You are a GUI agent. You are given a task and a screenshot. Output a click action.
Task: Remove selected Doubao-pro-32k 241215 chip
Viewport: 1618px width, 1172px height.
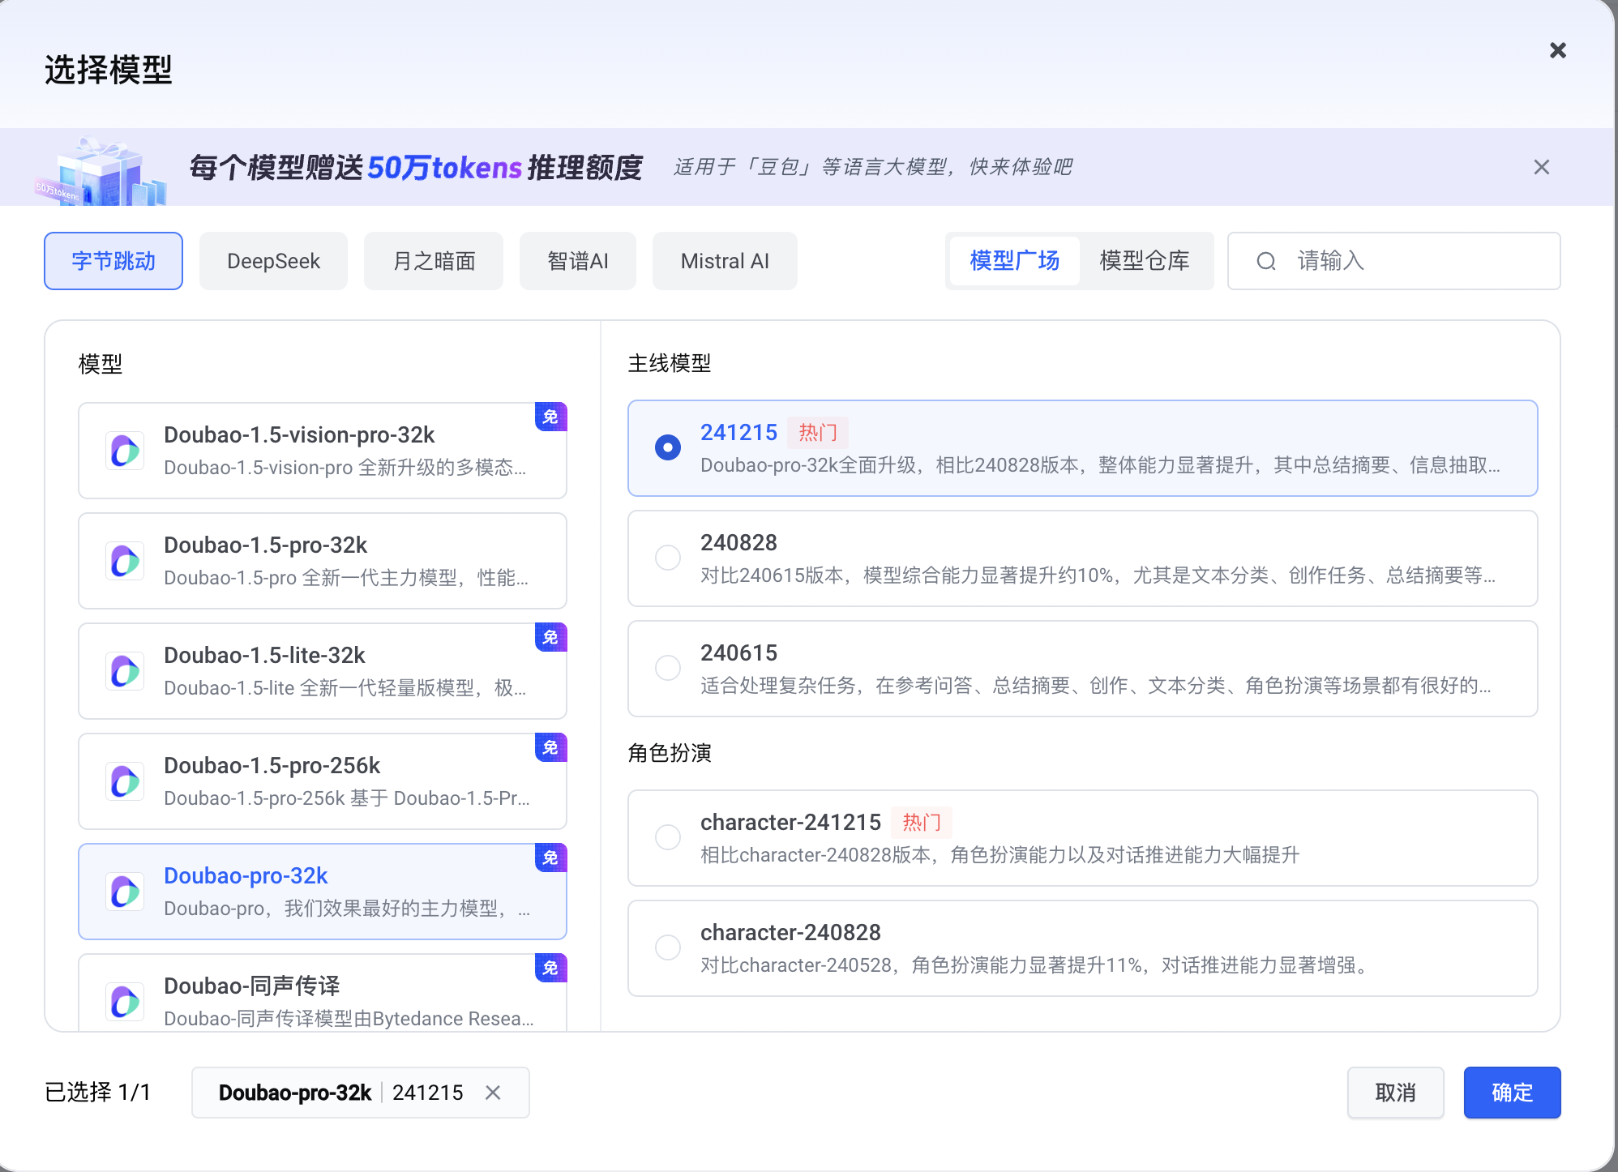point(493,1093)
